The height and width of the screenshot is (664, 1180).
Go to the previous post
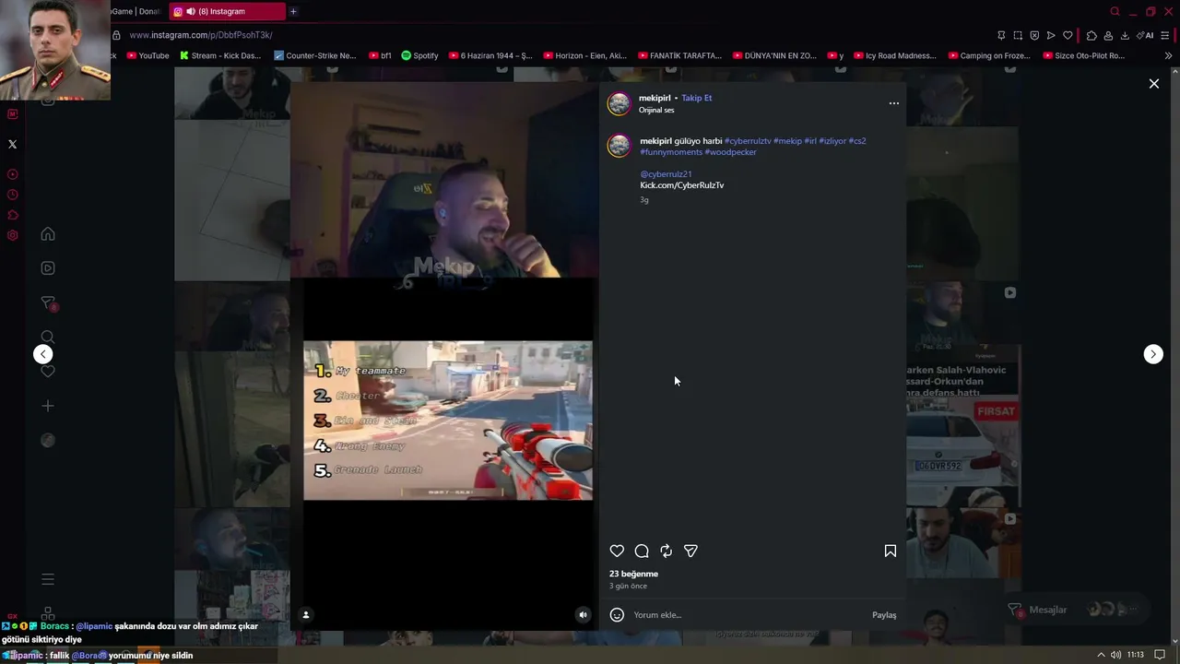click(42, 354)
